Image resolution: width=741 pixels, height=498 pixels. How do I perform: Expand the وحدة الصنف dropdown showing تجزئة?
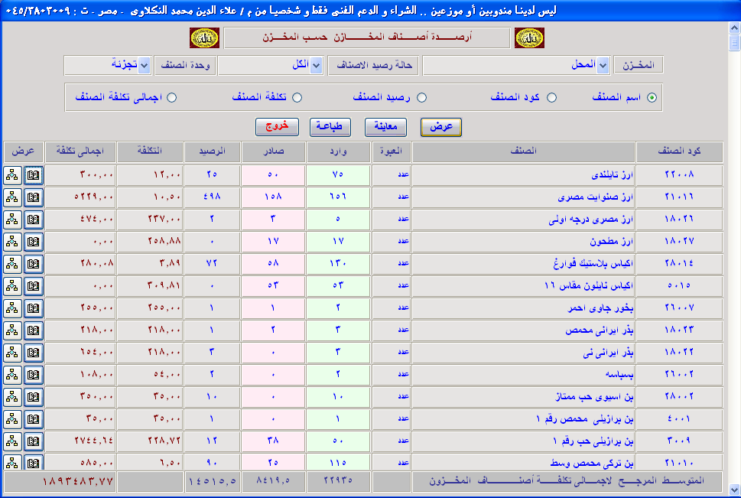tap(145, 65)
